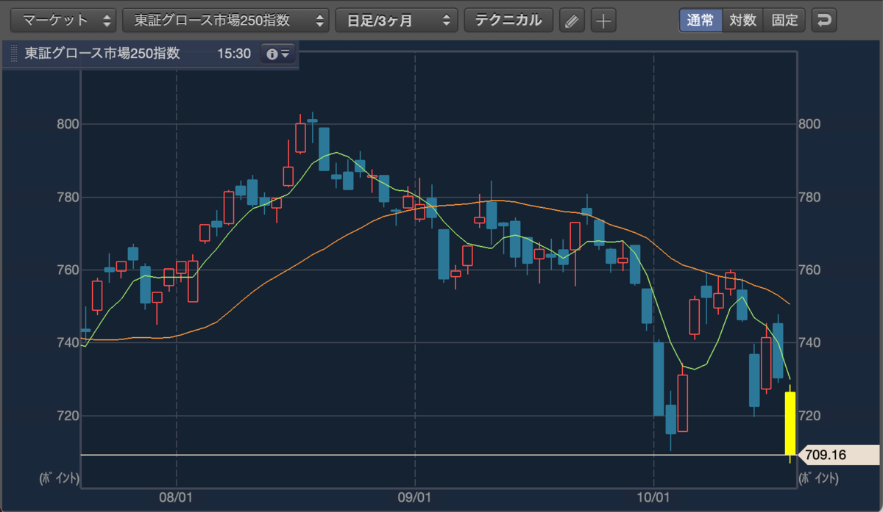Click the crosshair plus icon
This screenshot has width=883, height=512.
pyautogui.click(x=603, y=20)
